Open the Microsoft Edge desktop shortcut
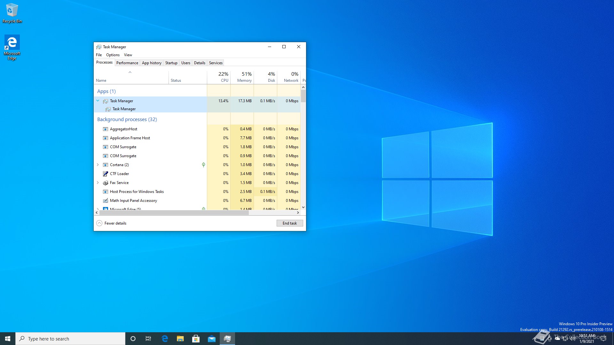Screen dimensions: 614x345 coord(12,47)
